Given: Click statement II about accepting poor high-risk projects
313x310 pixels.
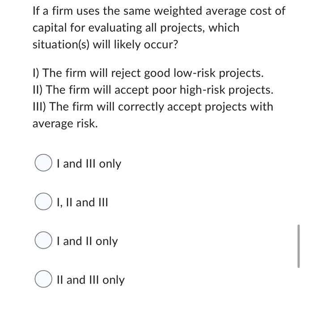Looking at the screenshot, I should (x=153, y=90).
